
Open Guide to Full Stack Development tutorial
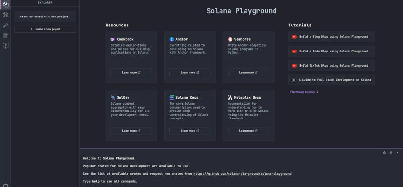tap(331, 80)
